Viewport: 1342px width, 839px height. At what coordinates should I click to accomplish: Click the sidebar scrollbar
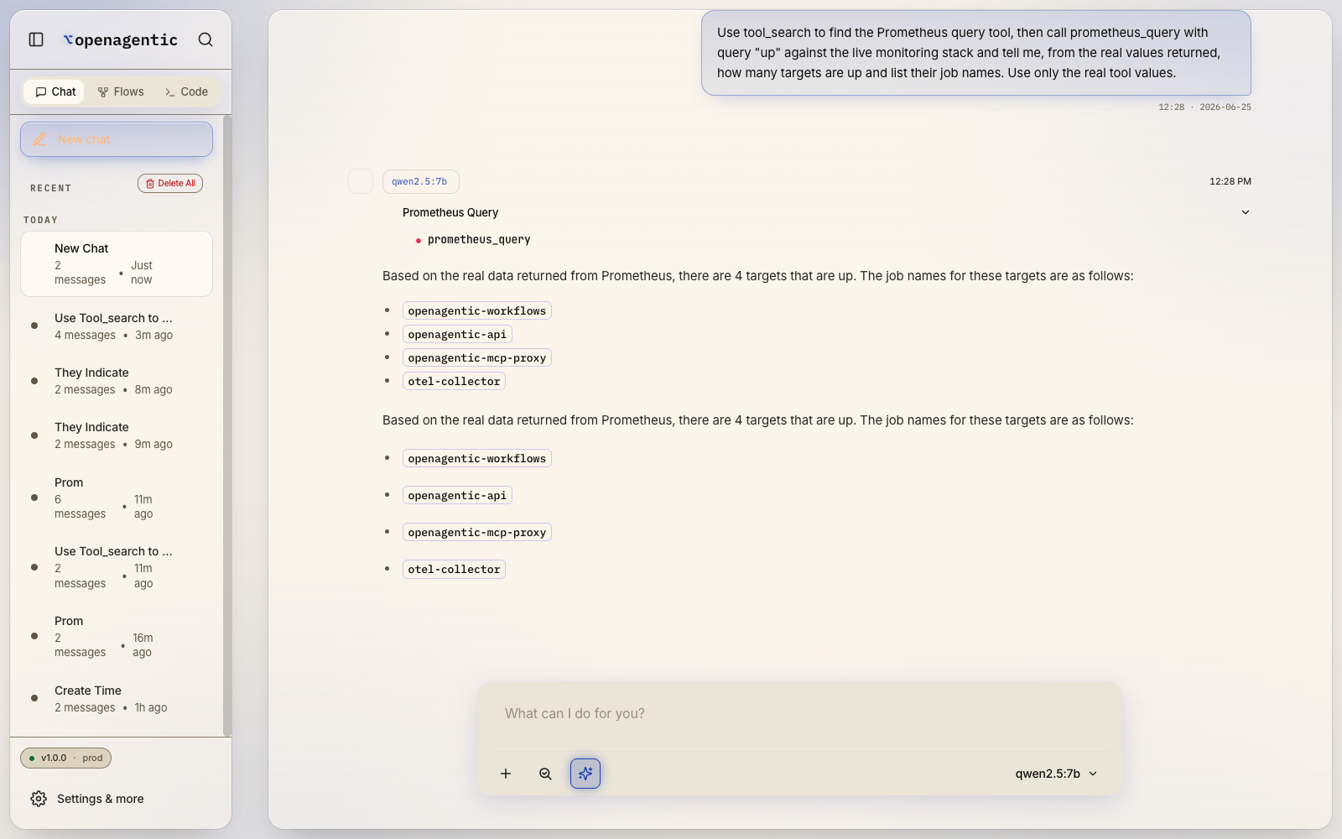(226, 425)
